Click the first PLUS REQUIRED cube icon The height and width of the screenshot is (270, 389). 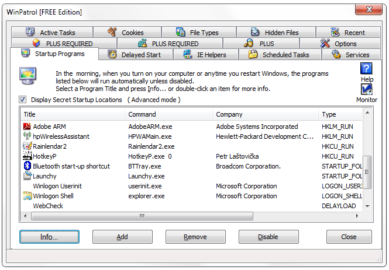pyautogui.click(x=36, y=43)
